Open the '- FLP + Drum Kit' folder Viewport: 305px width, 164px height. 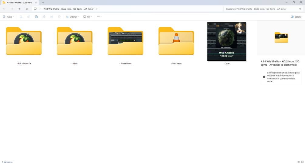pos(24,41)
